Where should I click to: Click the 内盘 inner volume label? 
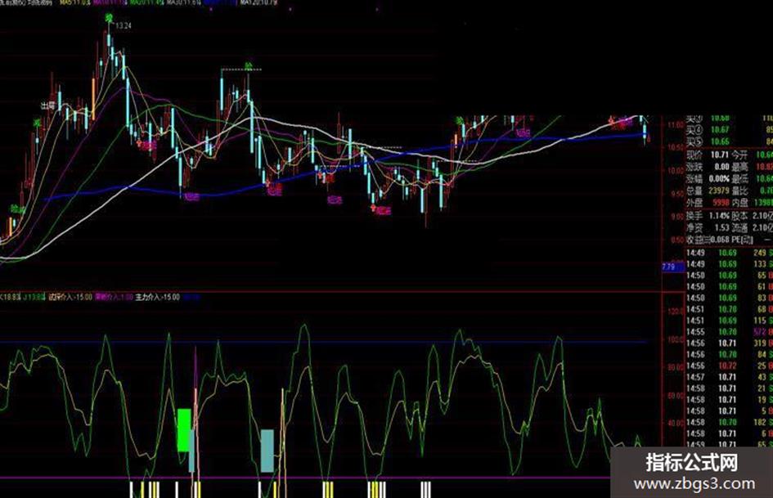[739, 202]
